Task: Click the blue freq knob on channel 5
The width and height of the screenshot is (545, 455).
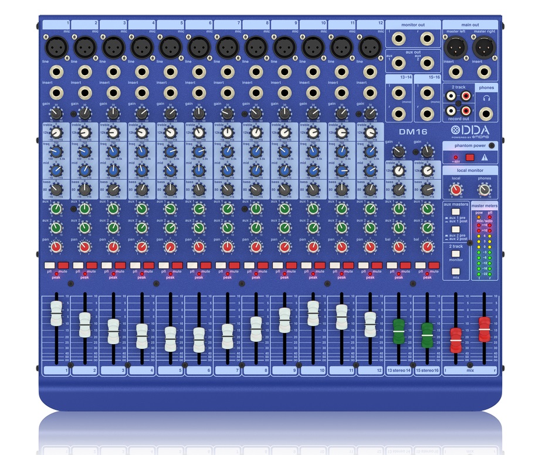Action: pyautogui.click(x=170, y=151)
